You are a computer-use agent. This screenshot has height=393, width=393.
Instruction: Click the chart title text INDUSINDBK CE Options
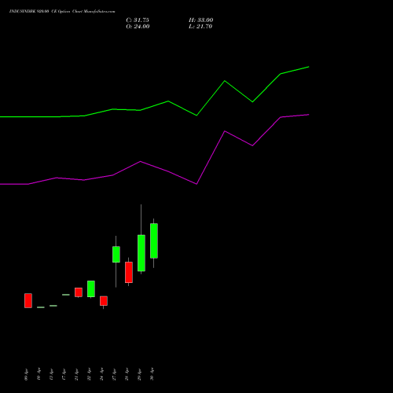tap(62, 11)
